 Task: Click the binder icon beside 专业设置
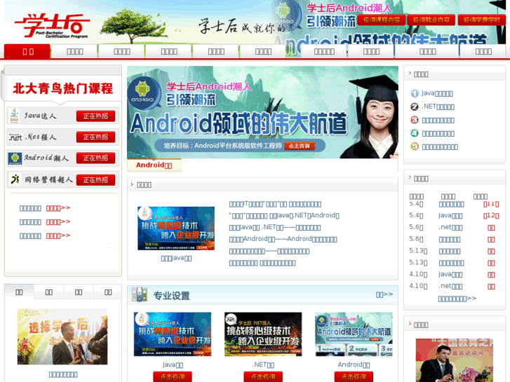[140, 294]
